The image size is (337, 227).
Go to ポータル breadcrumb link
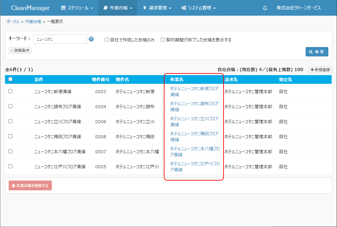click(13, 22)
